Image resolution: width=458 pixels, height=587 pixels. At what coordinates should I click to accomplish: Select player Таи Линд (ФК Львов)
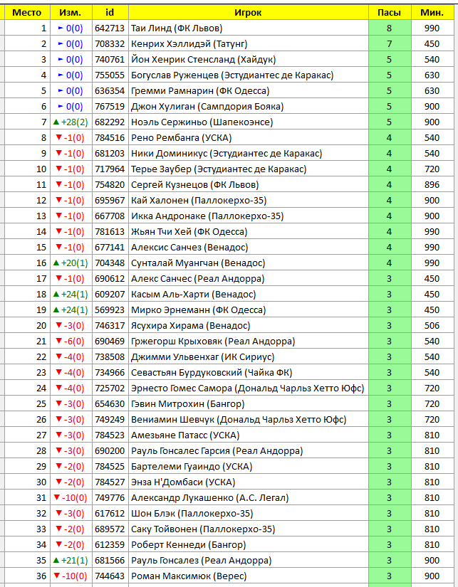click(249, 28)
